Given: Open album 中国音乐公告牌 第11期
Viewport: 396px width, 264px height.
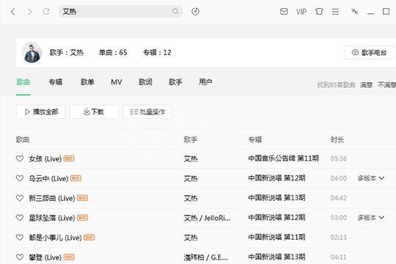Looking at the screenshot, I should pyautogui.click(x=283, y=158).
